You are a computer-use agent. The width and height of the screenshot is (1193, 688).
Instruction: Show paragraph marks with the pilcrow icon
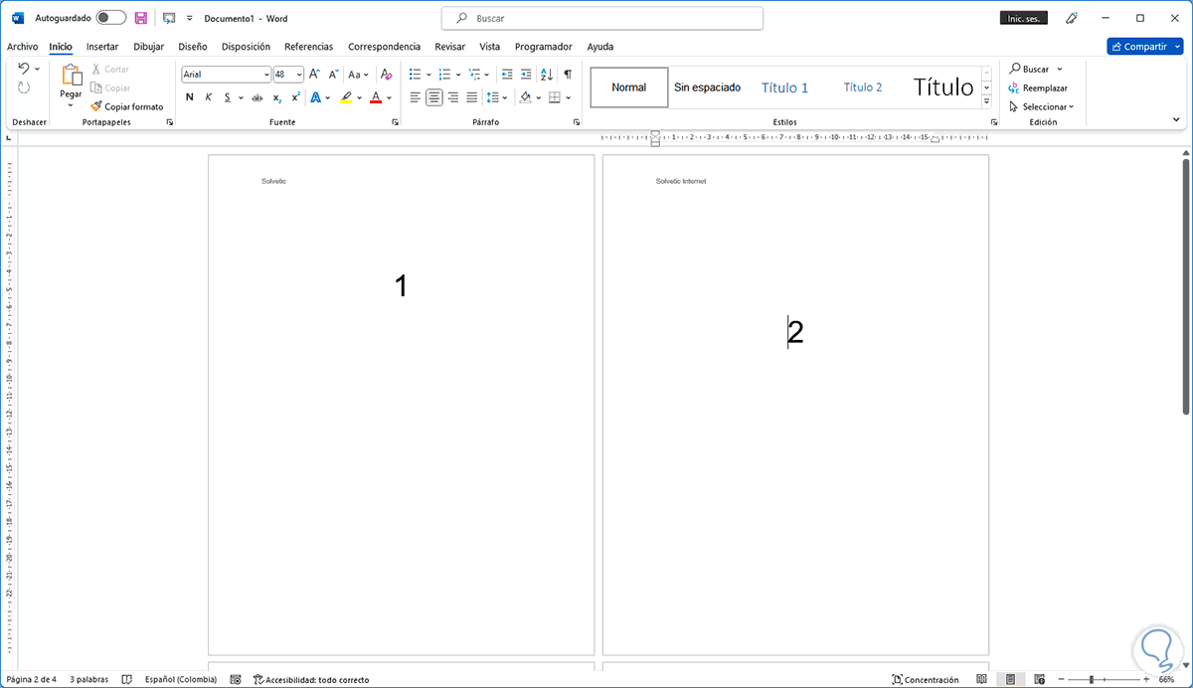(568, 75)
